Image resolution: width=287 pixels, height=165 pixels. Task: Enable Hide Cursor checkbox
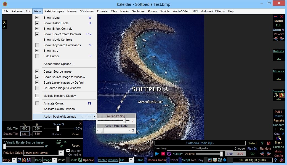[x=37, y=56]
